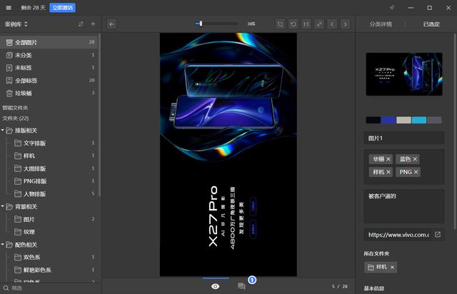Pick the beige color swatch
The width and height of the screenshot is (457, 294).
pyautogui.click(x=403, y=120)
